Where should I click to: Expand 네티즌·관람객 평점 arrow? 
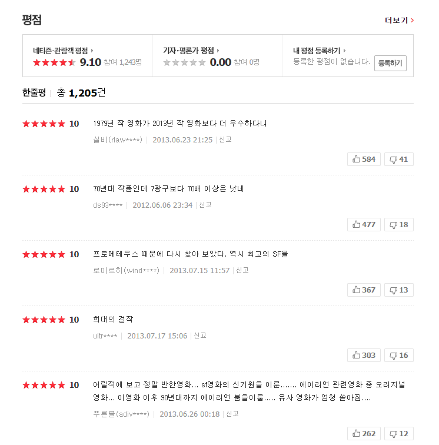tap(92, 51)
